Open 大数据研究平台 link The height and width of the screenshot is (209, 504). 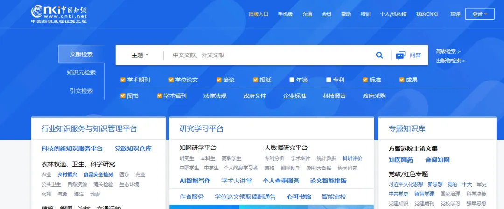click(x=286, y=148)
